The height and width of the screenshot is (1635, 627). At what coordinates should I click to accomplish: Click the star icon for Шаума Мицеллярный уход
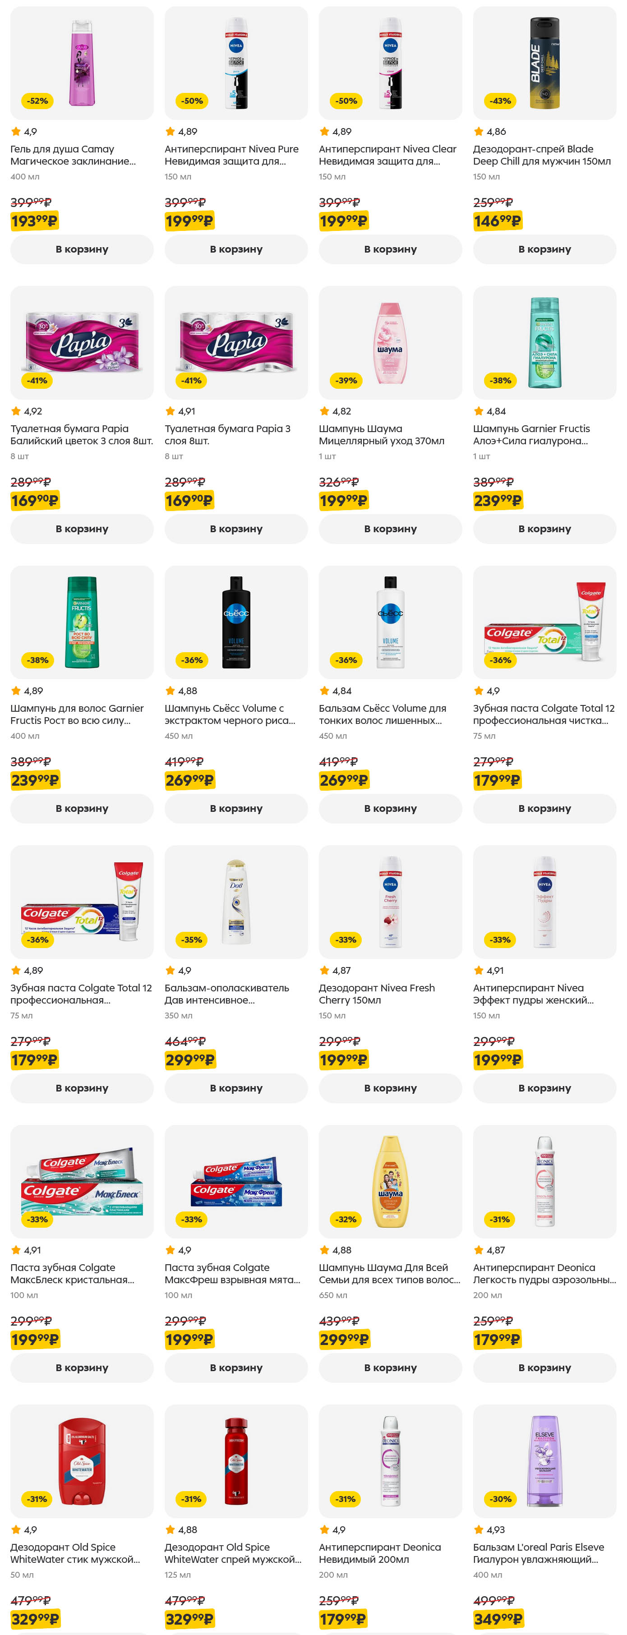tap(324, 411)
